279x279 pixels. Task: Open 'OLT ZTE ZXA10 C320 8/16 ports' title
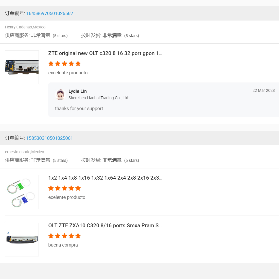(x=105, y=225)
